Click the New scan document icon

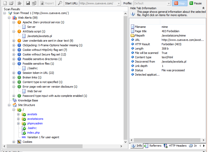pyautogui.click(x=5, y=3)
